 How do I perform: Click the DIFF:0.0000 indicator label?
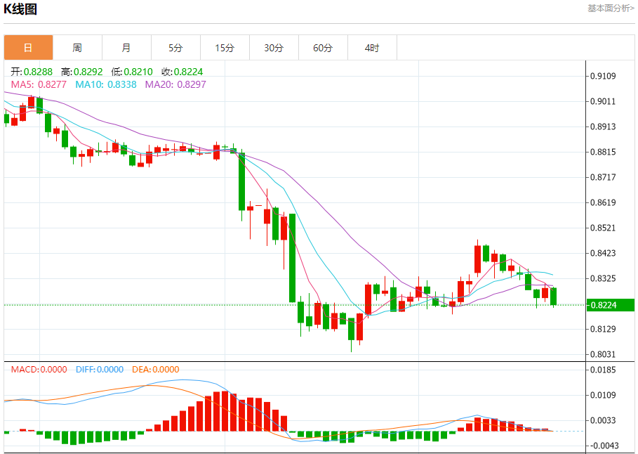100,369
